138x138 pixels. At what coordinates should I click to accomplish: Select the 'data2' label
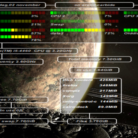coord(57,33)
